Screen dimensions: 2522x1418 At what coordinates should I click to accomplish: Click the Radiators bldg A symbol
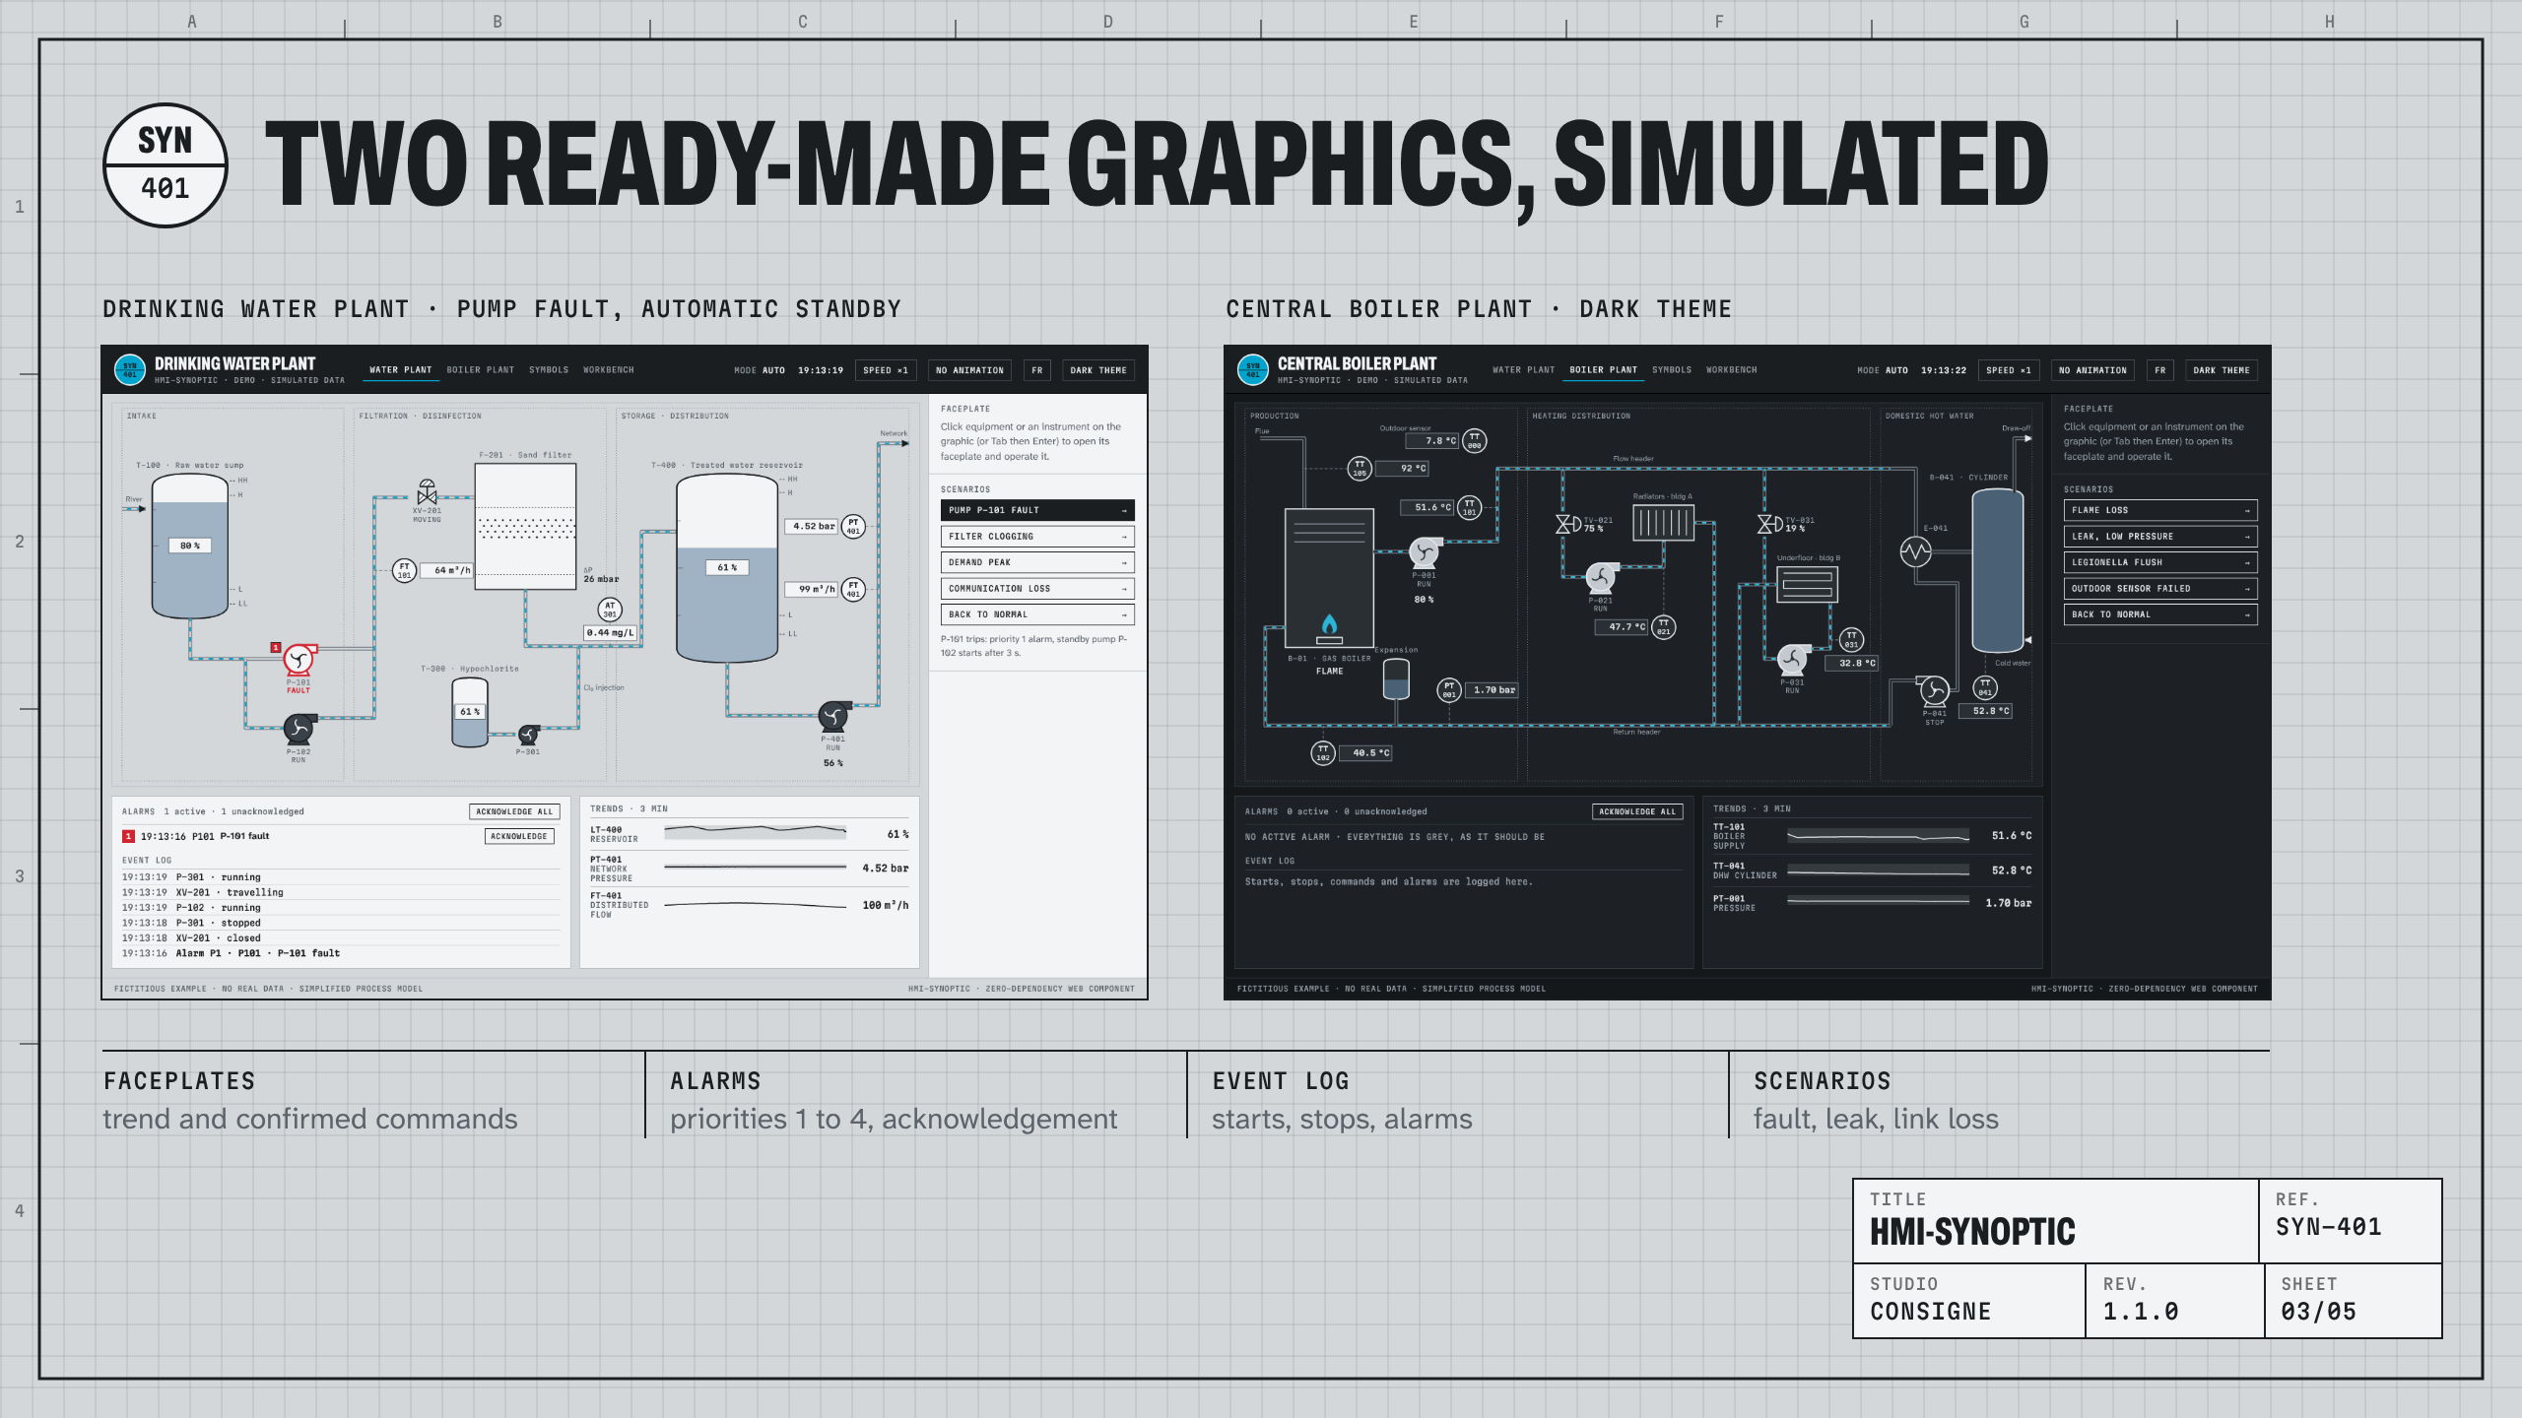1664,522
